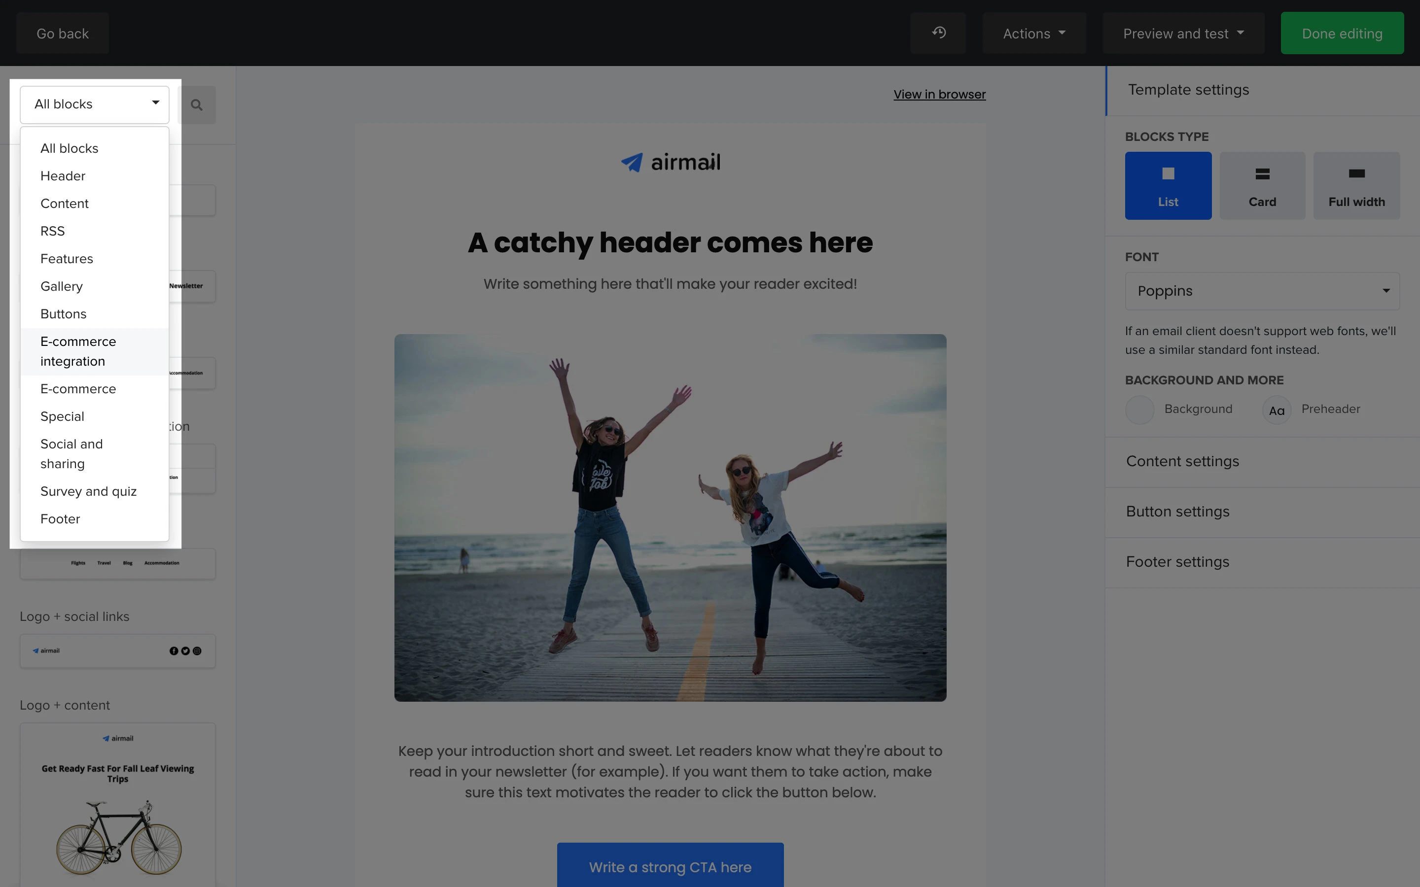
Task: Click the Preheader Aa icon
Action: pos(1276,410)
